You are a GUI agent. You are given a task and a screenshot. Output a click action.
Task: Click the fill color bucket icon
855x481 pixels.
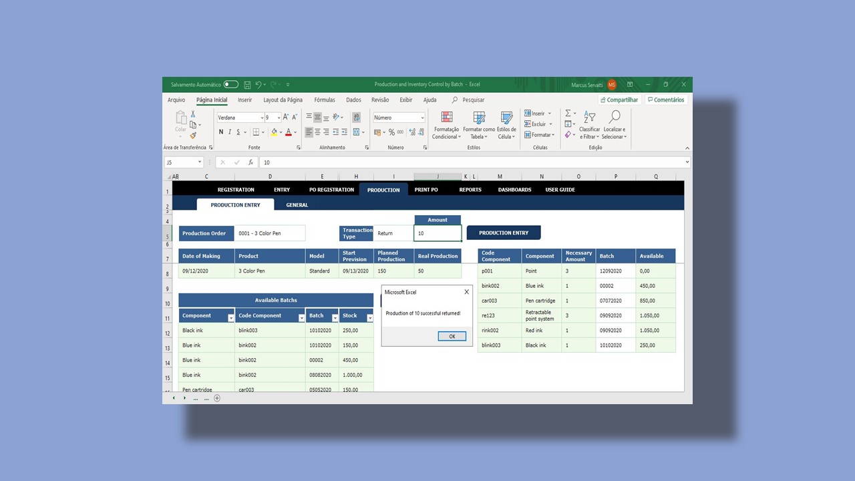click(x=274, y=132)
